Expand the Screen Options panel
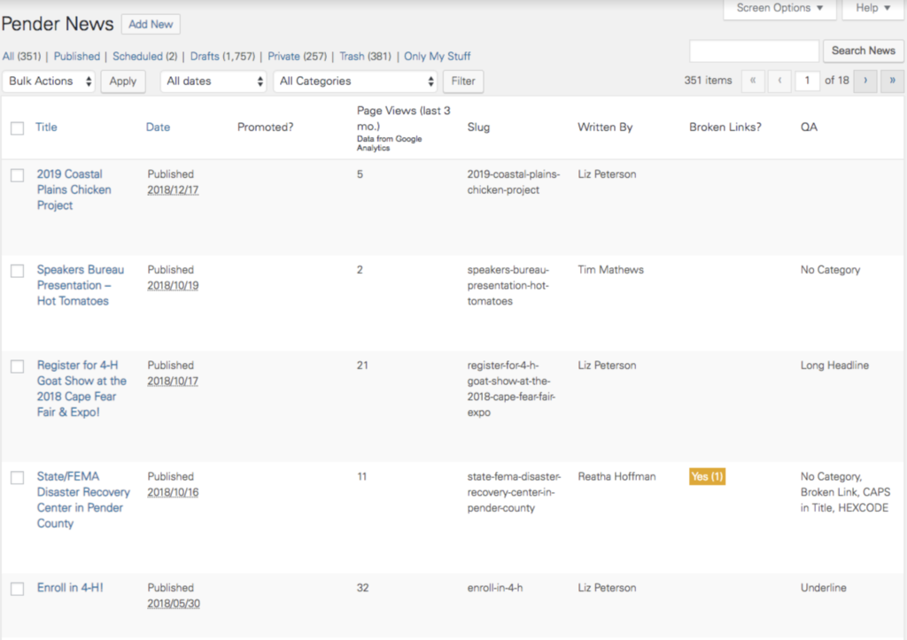 pyautogui.click(x=779, y=8)
